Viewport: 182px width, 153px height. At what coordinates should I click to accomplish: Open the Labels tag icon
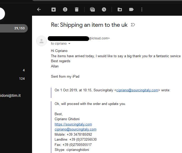point(131,9)
